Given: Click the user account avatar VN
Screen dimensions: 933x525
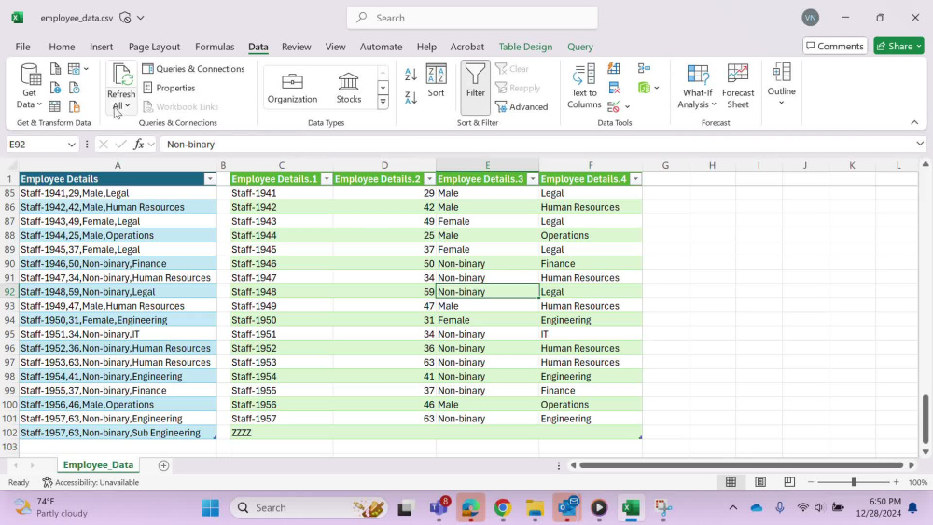Looking at the screenshot, I should 810,18.
